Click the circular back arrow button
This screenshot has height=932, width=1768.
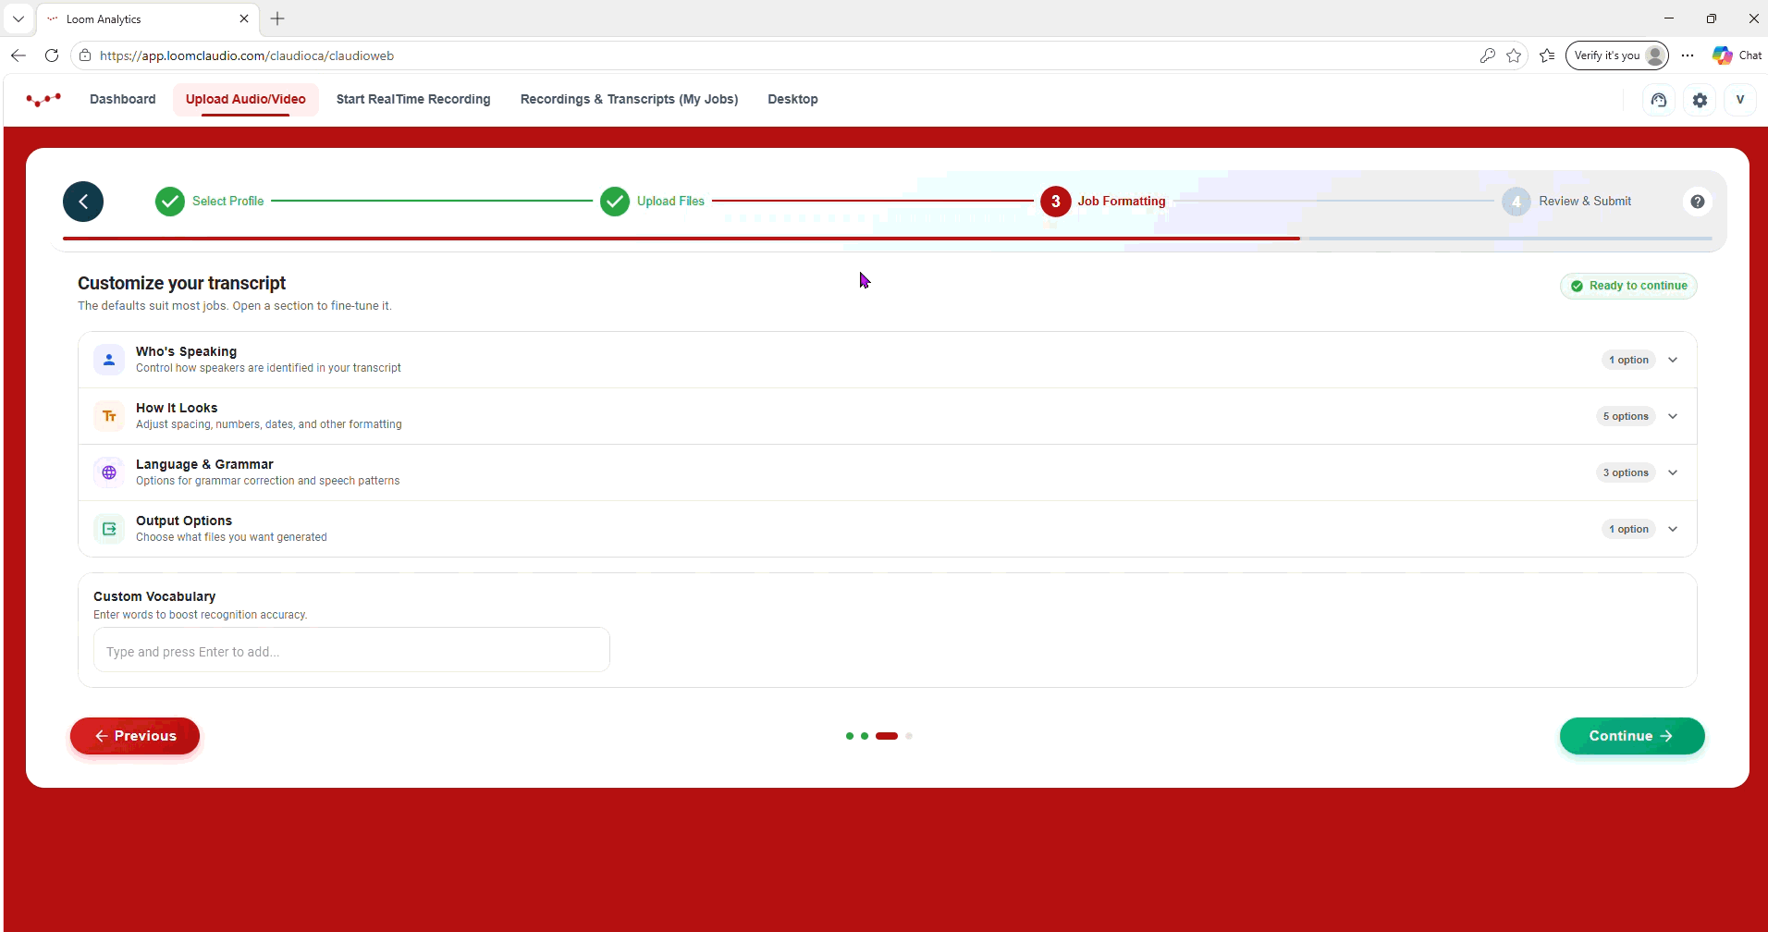[83, 202]
